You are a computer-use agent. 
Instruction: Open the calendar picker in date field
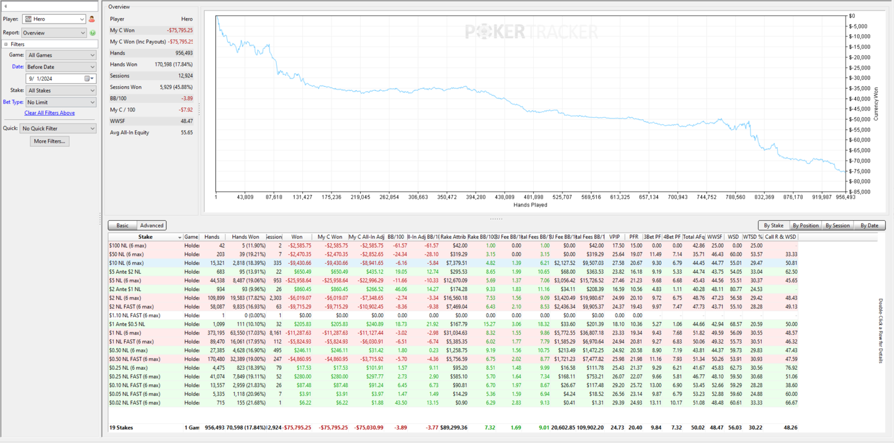pyautogui.click(x=88, y=79)
